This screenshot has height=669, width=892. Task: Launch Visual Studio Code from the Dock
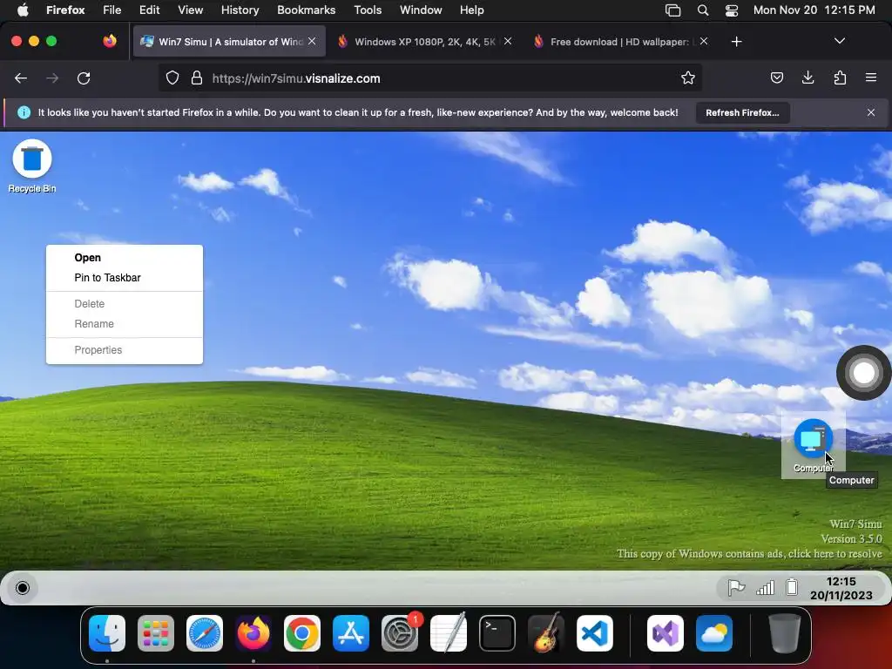coord(594,633)
